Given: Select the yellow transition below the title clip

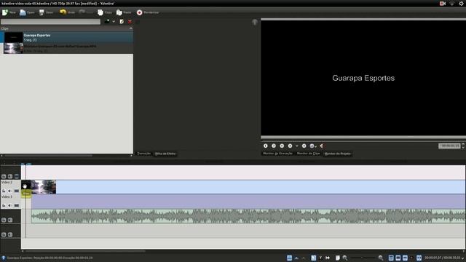Looking at the screenshot, I should [x=26, y=194].
